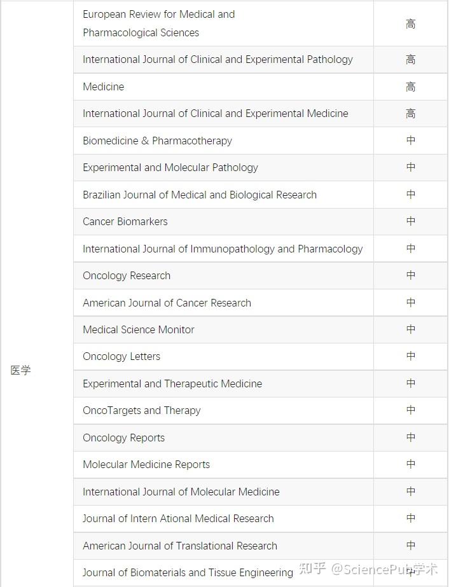Image resolution: width=449 pixels, height=587 pixels.
Task: Select American Journal of Cancer Research
Action: 167,303
